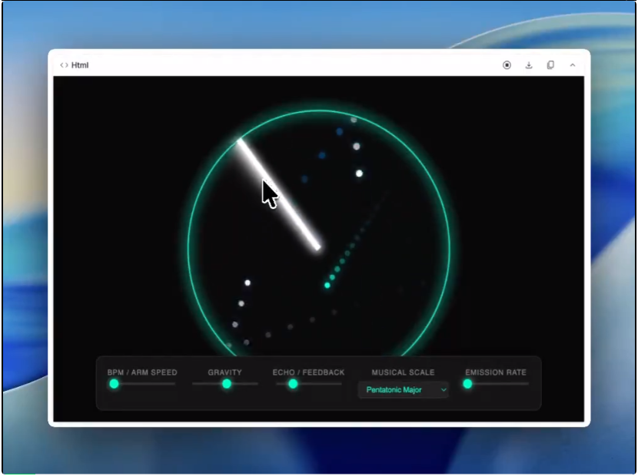Image resolution: width=638 pixels, height=476 pixels.
Task: Click the Emission Rate slider handle
Action: tap(467, 384)
